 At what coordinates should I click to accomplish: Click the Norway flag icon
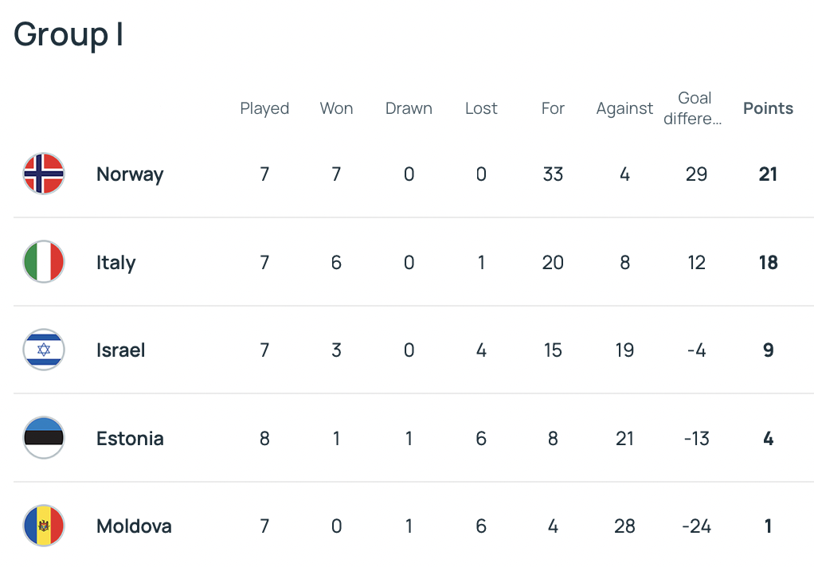(43, 174)
